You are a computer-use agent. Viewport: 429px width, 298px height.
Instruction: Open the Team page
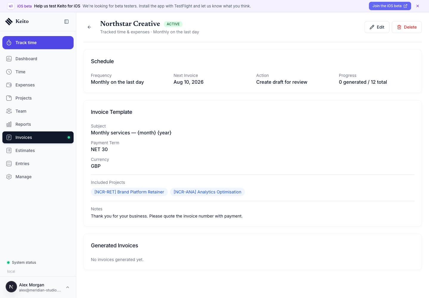coord(38,111)
